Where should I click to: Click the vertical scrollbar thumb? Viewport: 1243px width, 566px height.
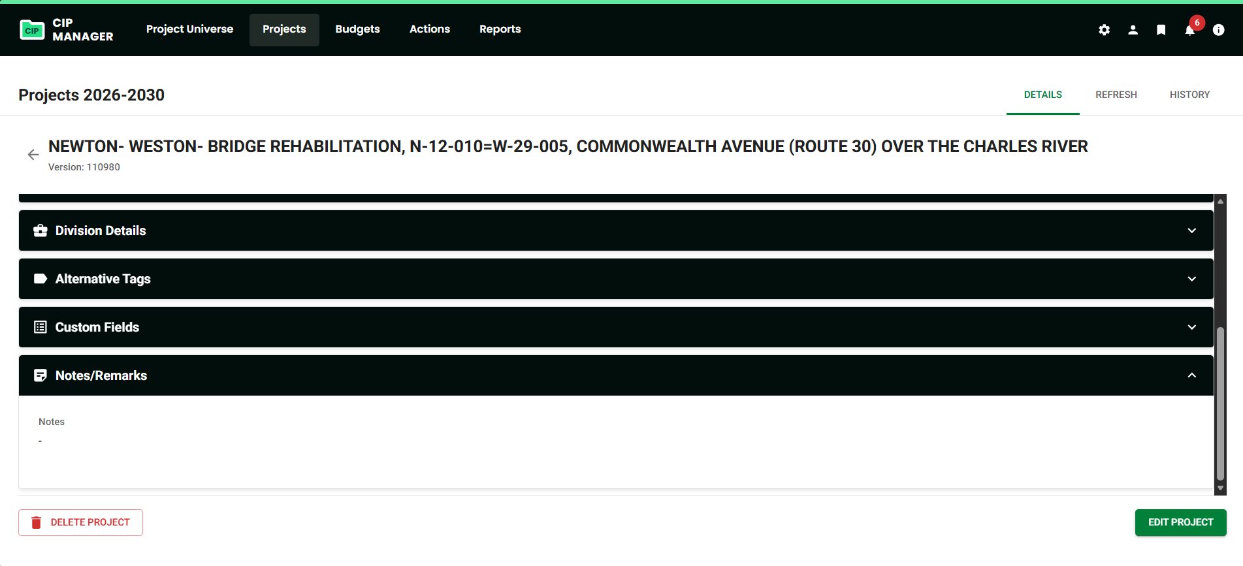pos(1220,403)
